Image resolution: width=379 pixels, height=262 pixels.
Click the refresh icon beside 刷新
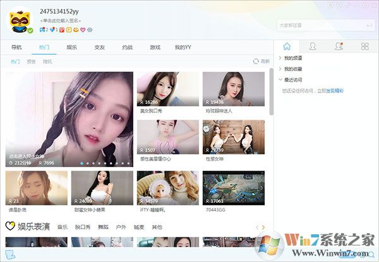(255, 62)
